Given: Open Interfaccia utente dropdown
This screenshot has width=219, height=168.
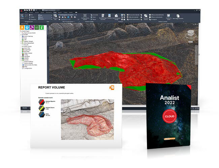Looking at the screenshot, I should [168, 17].
